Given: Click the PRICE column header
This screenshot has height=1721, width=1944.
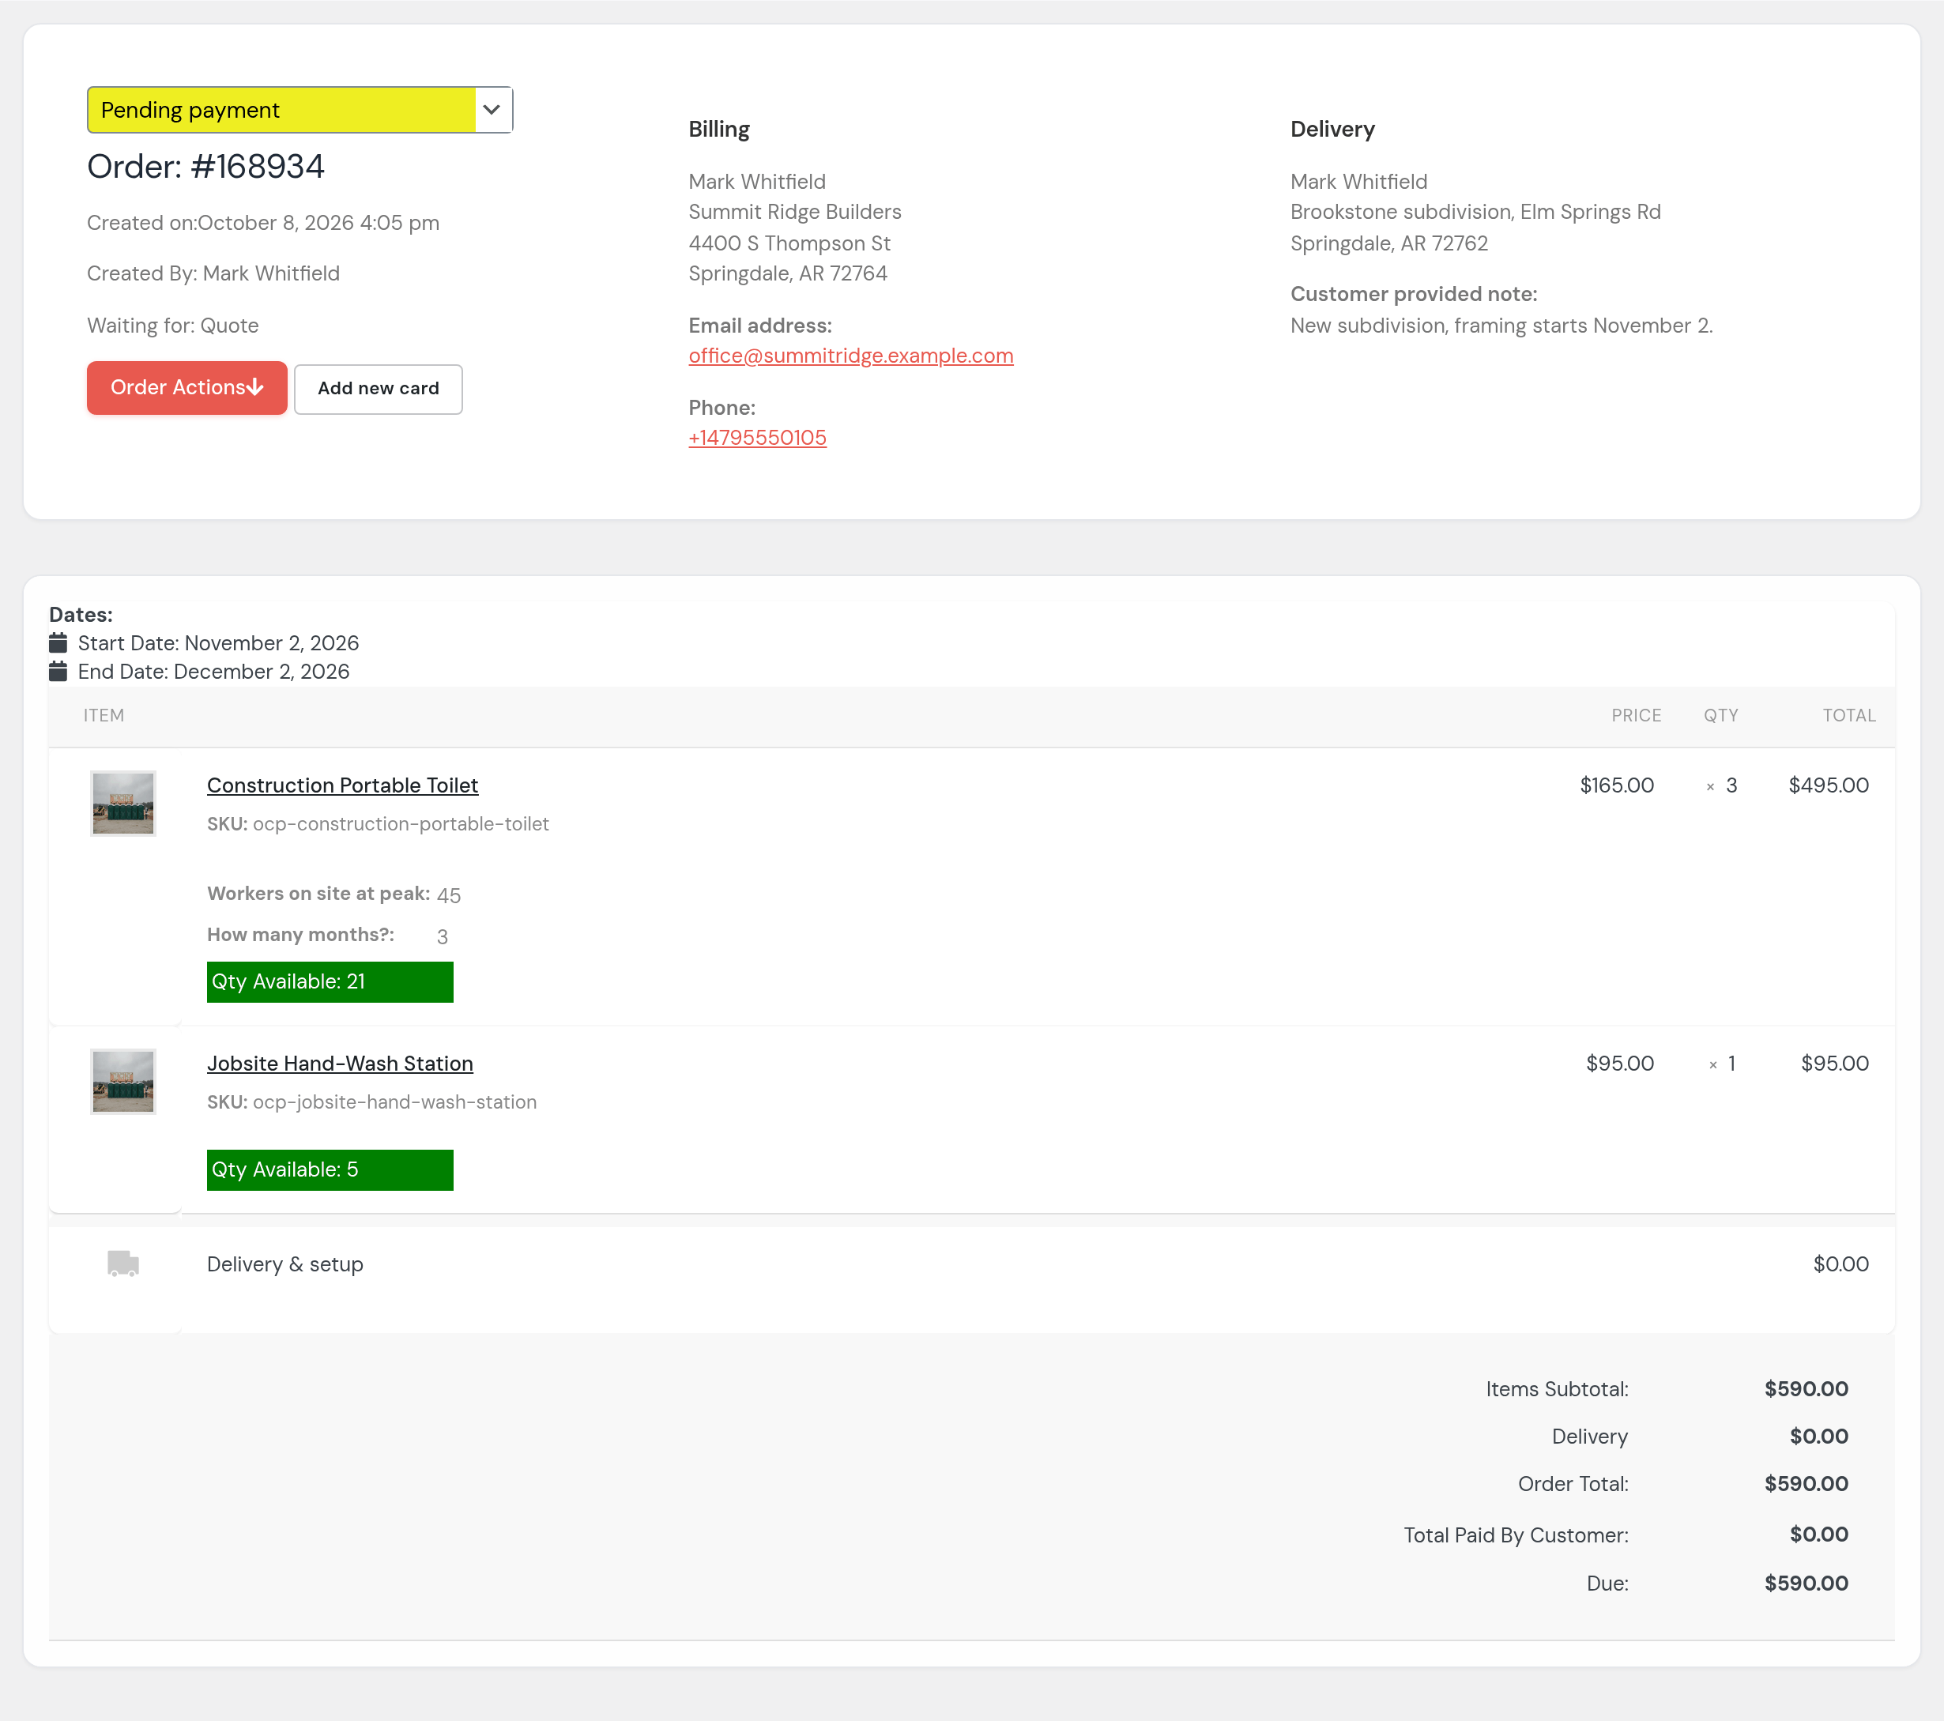Looking at the screenshot, I should click(1636, 715).
